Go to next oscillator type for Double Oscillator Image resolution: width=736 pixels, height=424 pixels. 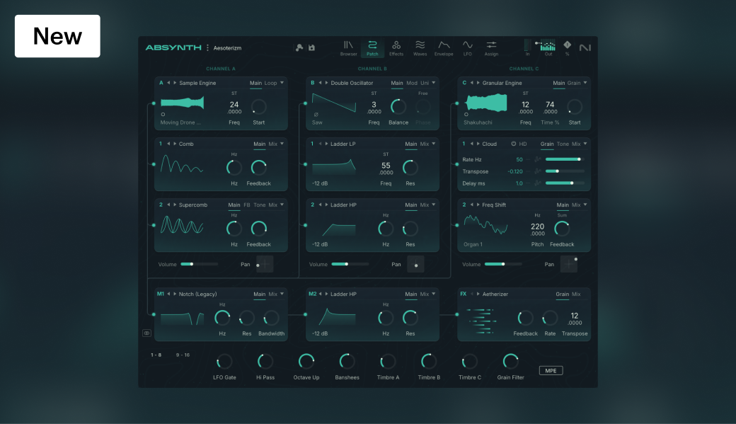coord(327,83)
